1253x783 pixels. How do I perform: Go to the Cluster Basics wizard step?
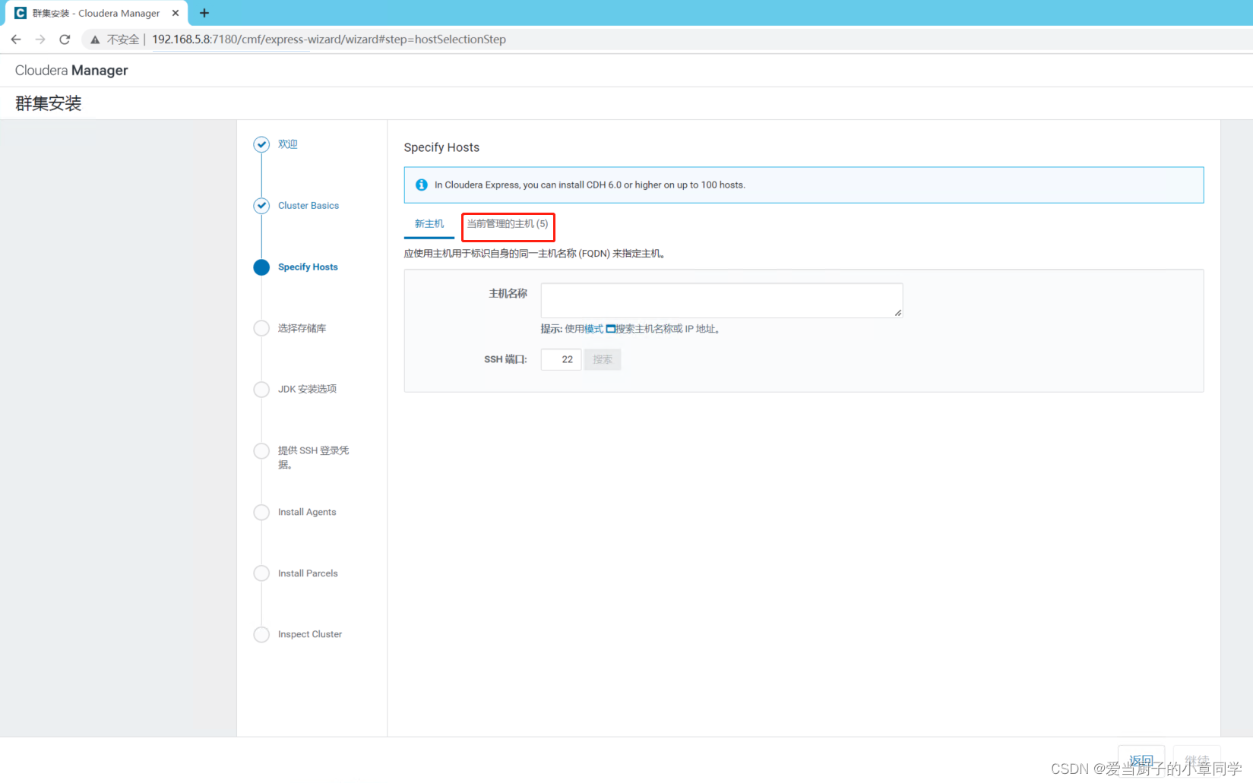point(309,206)
